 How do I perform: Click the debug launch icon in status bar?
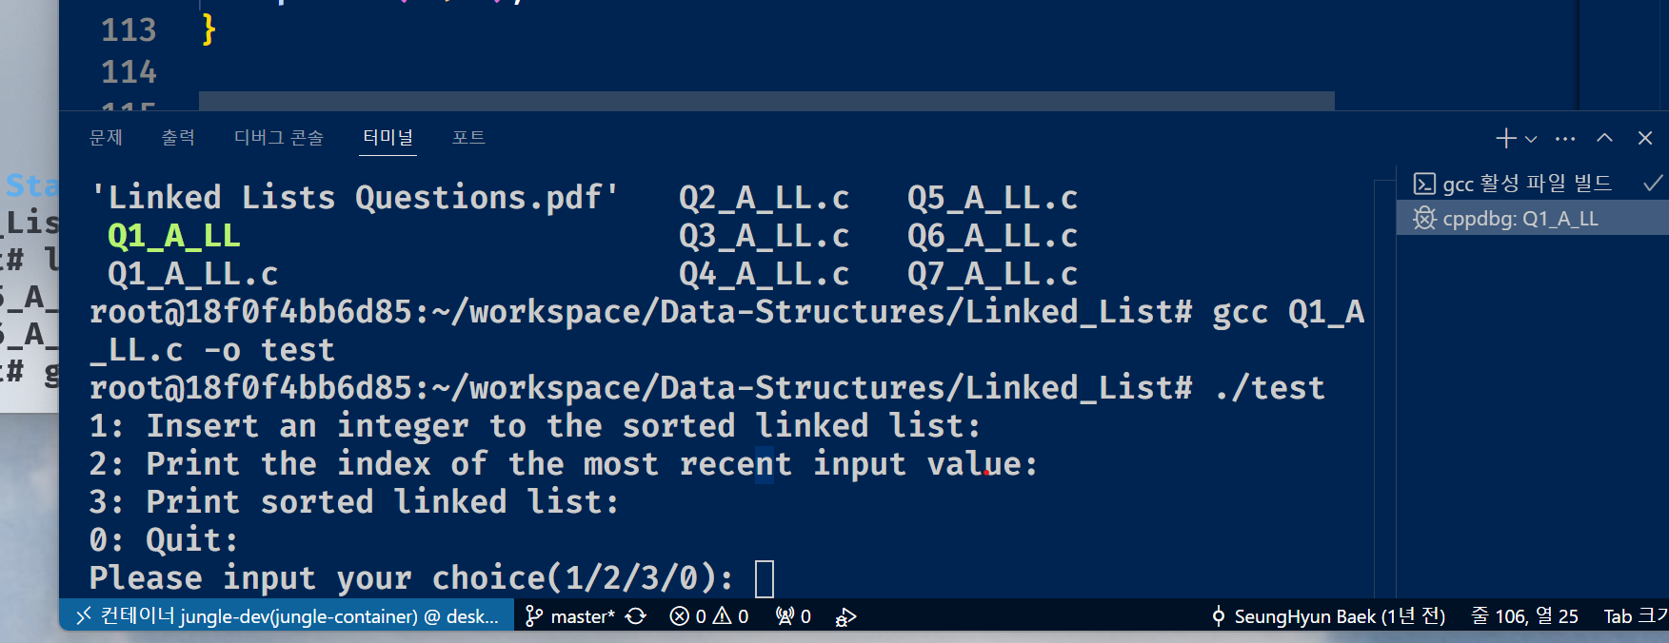coord(845,616)
